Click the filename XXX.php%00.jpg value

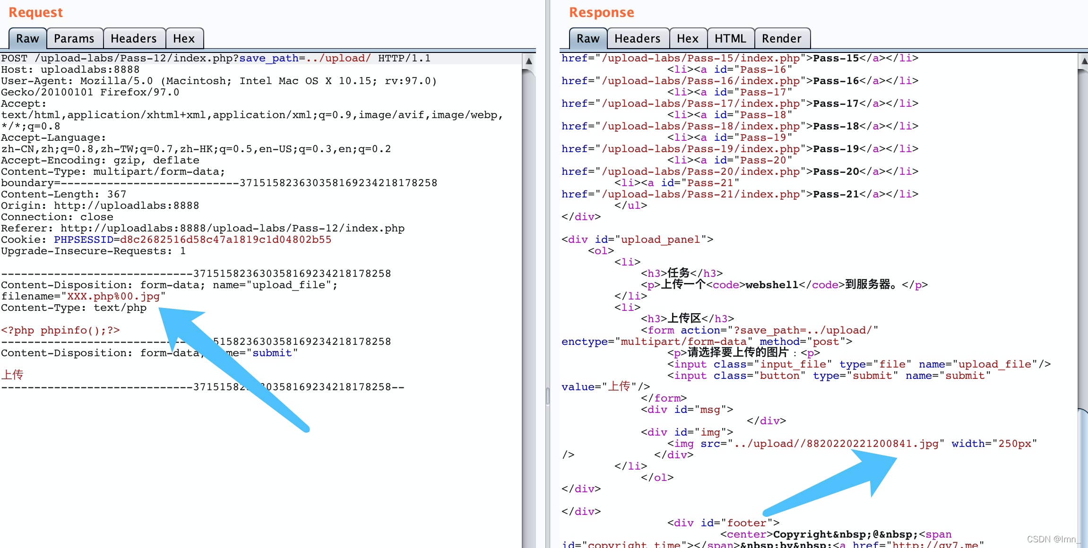tap(113, 296)
